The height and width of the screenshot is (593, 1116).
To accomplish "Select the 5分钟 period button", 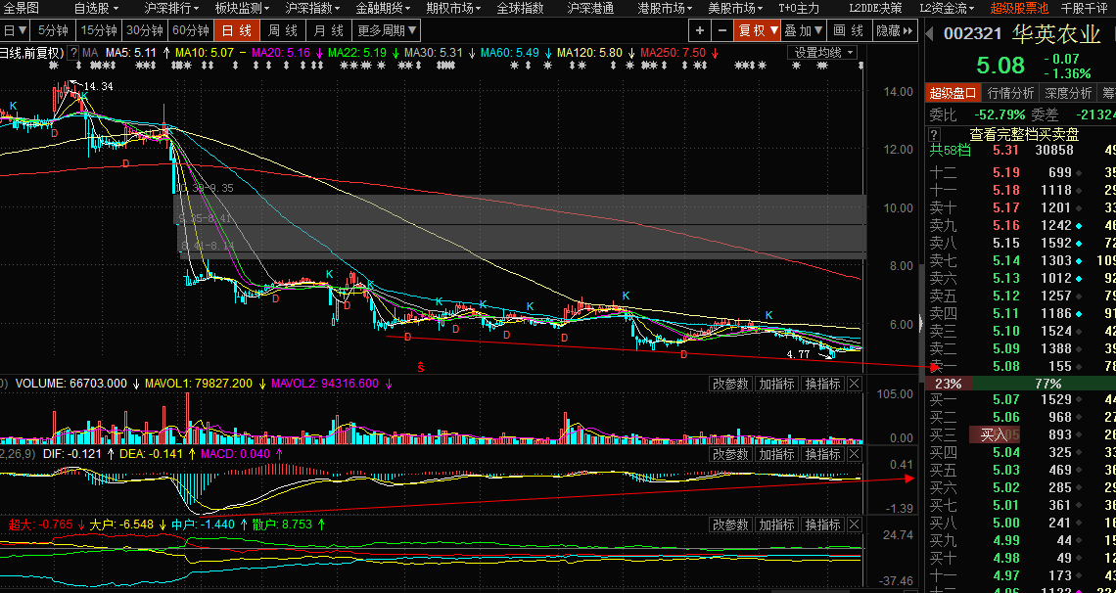I will (x=54, y=30).
